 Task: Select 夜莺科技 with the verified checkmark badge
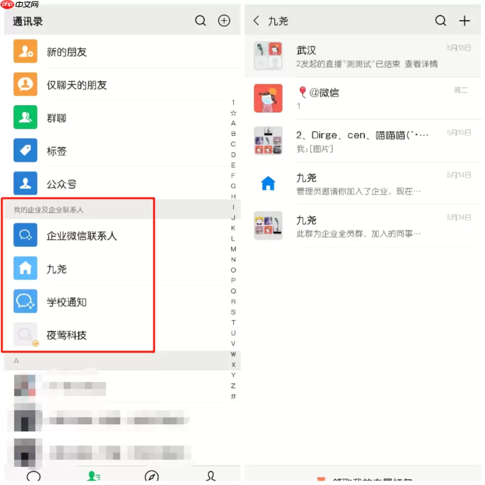point(25,335)
